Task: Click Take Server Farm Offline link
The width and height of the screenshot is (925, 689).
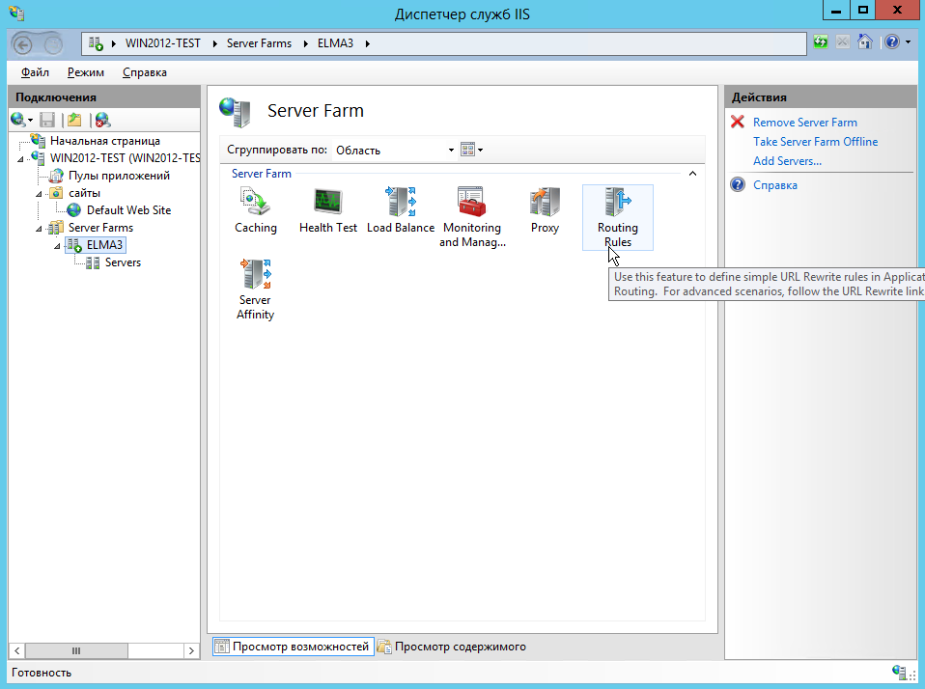Action: [815, 142]
